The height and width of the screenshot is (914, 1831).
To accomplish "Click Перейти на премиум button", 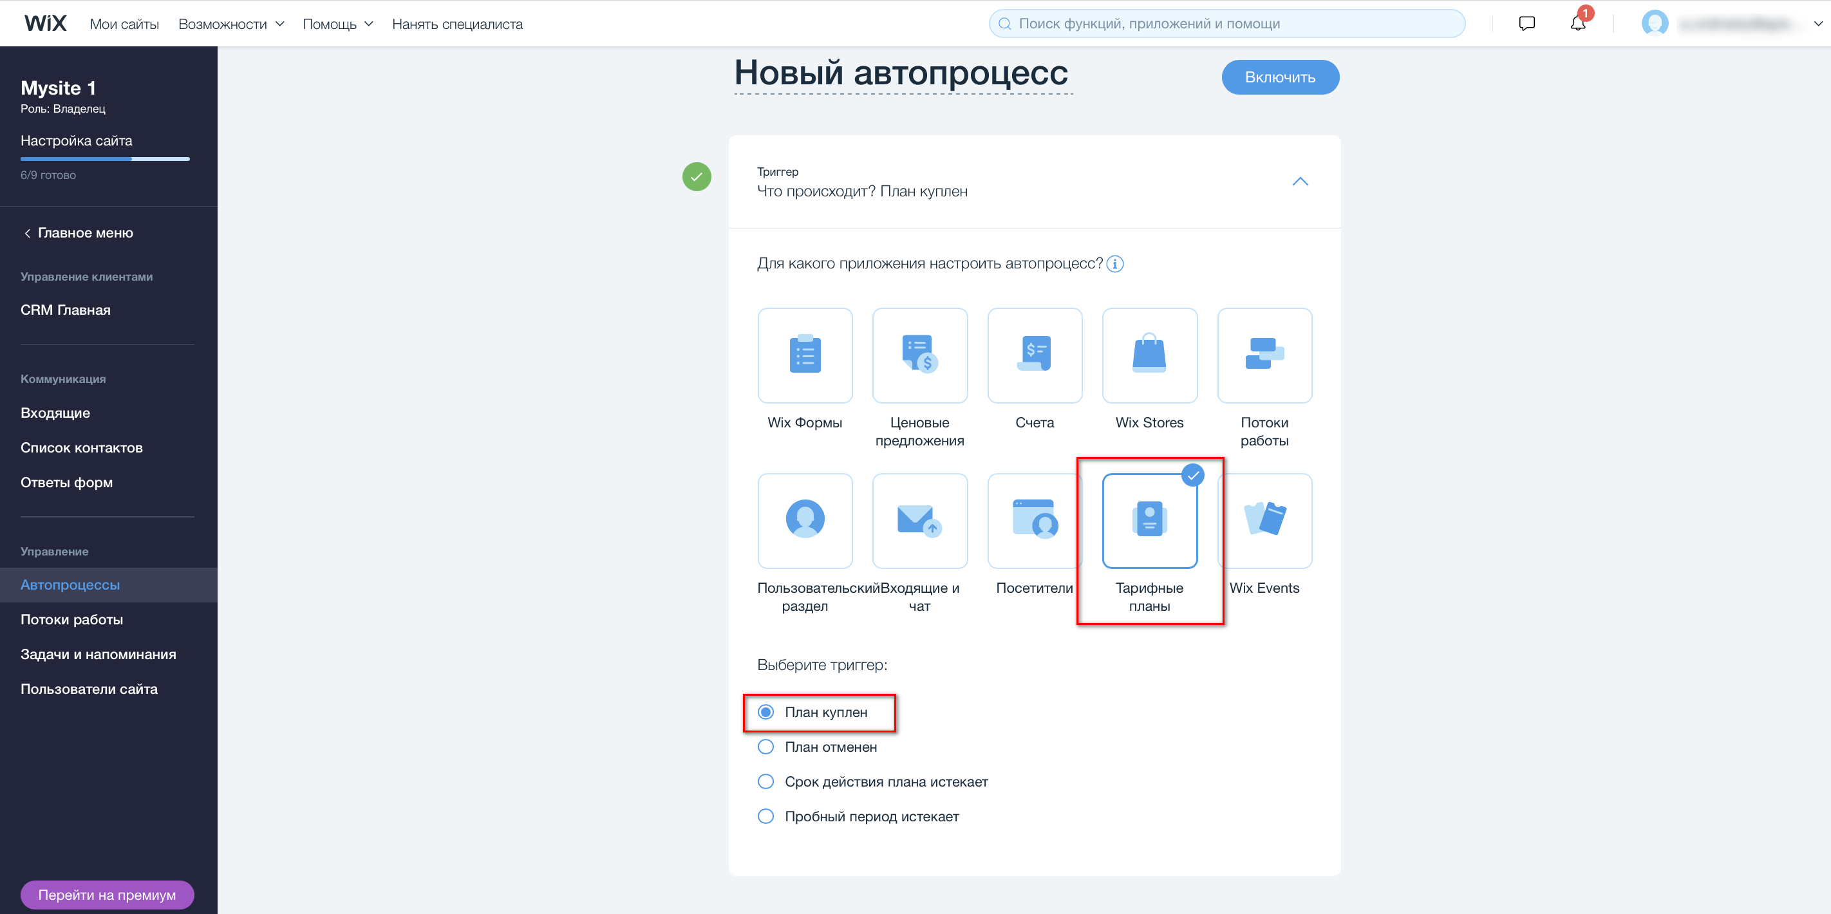I will click(x=108, y=895).
